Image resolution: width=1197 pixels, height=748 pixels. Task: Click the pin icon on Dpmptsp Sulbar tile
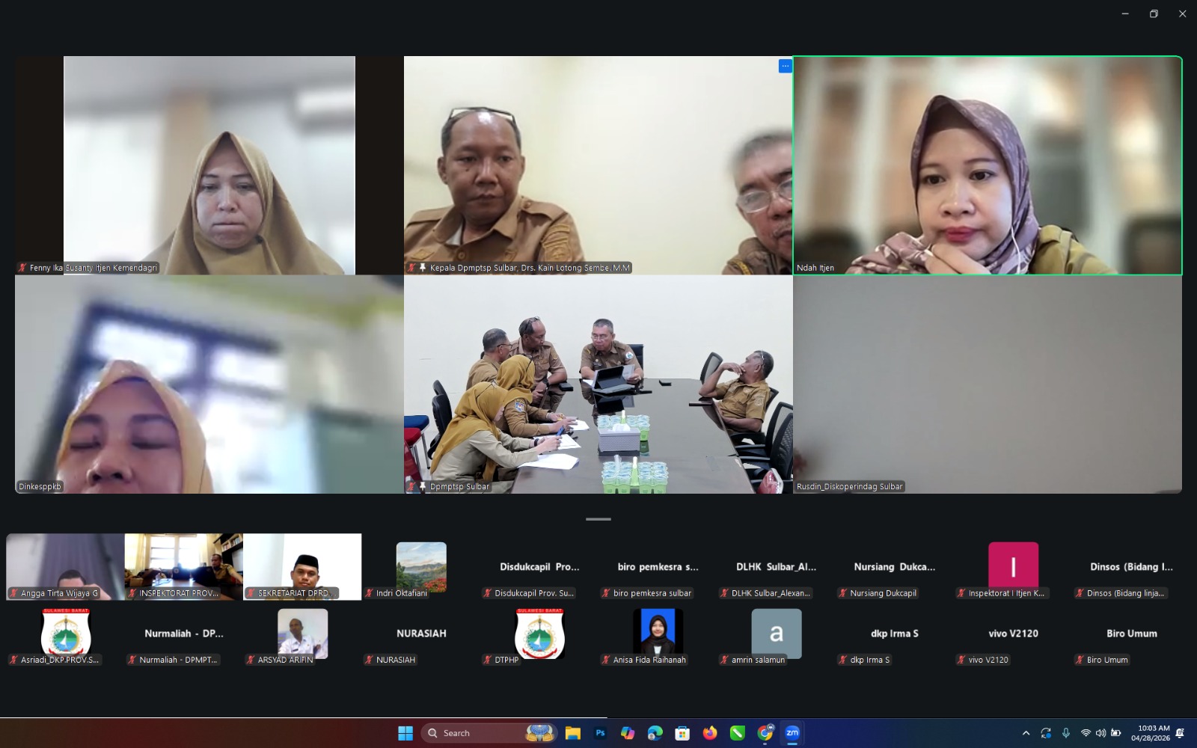point(422,487)
